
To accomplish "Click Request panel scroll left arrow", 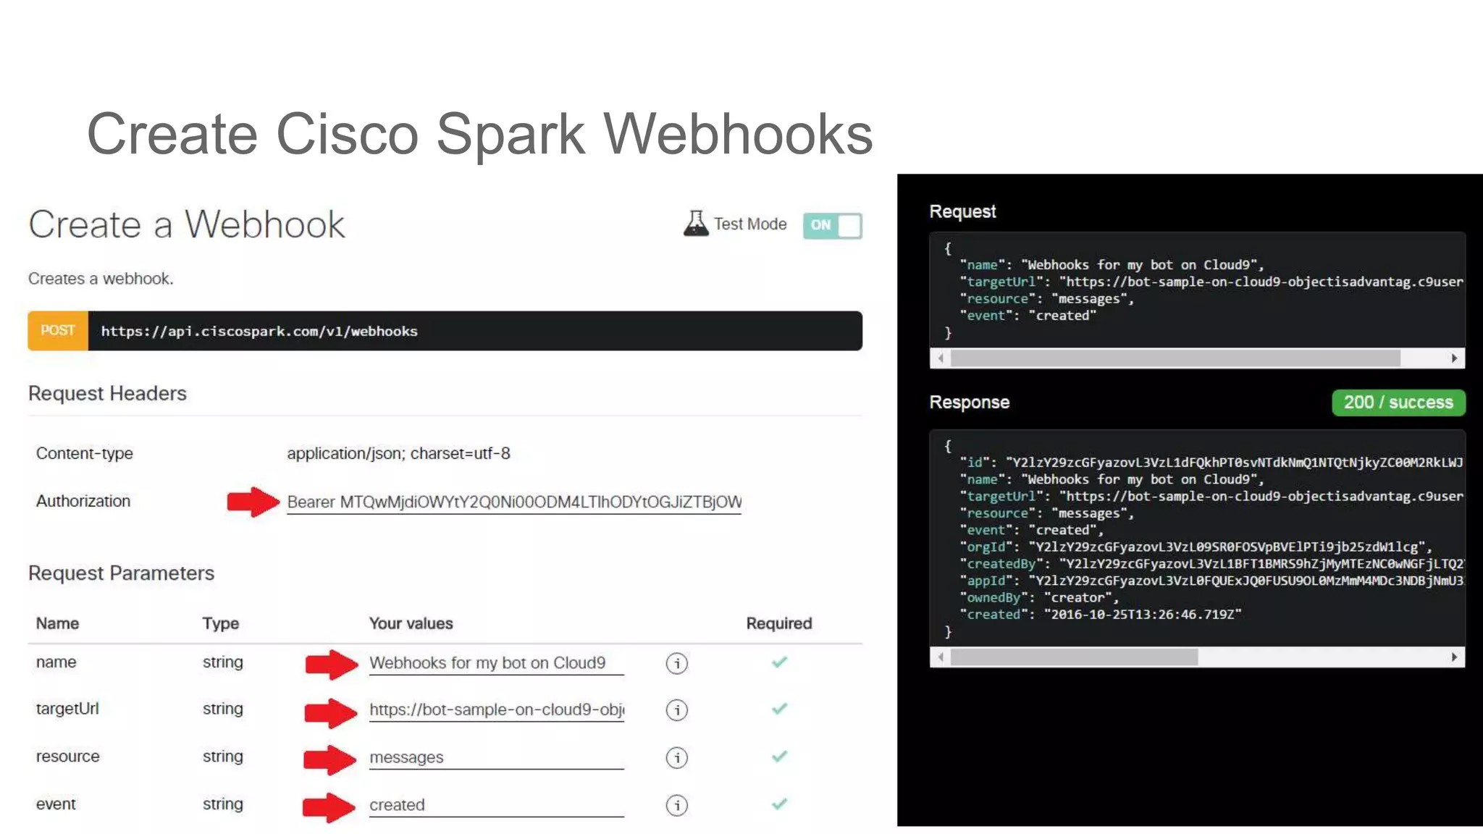I will point(941,358).
